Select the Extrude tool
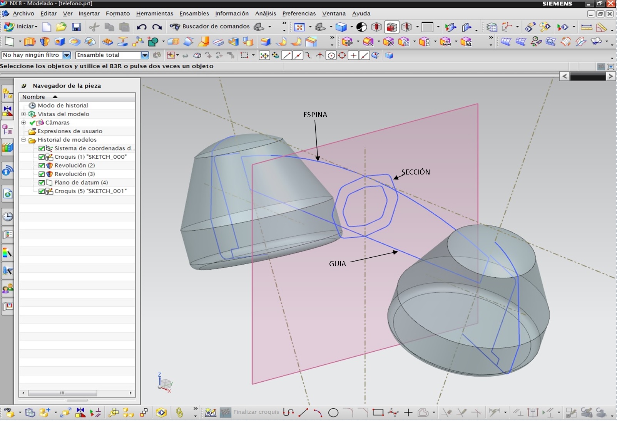617x421 pixels. click(x=30, y=42)
